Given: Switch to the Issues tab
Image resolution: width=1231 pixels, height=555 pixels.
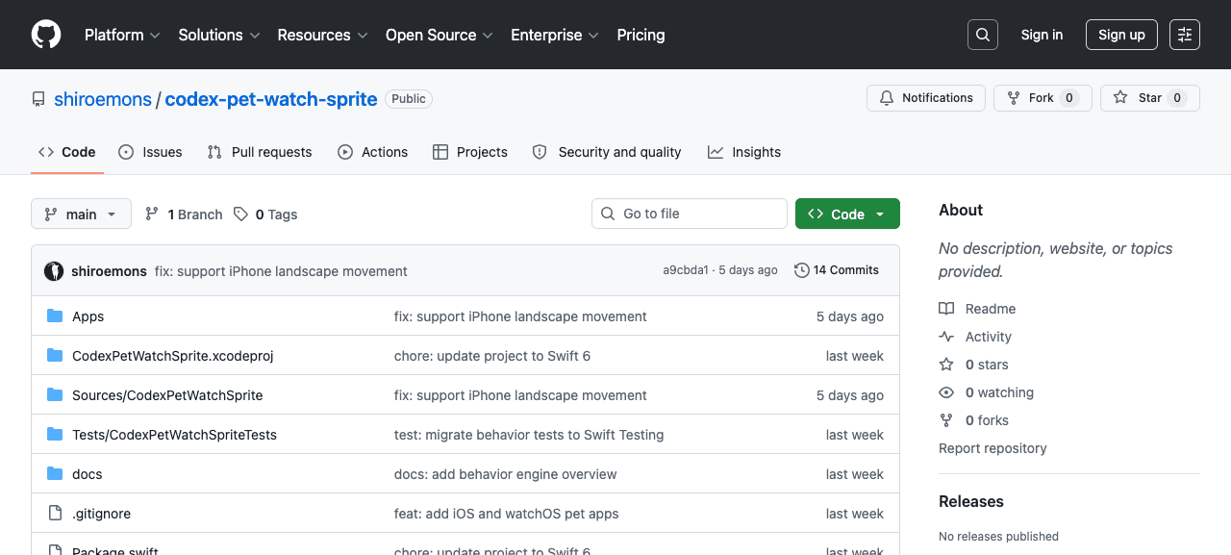Looking at the screenshot, I should (x=150, y=152).
